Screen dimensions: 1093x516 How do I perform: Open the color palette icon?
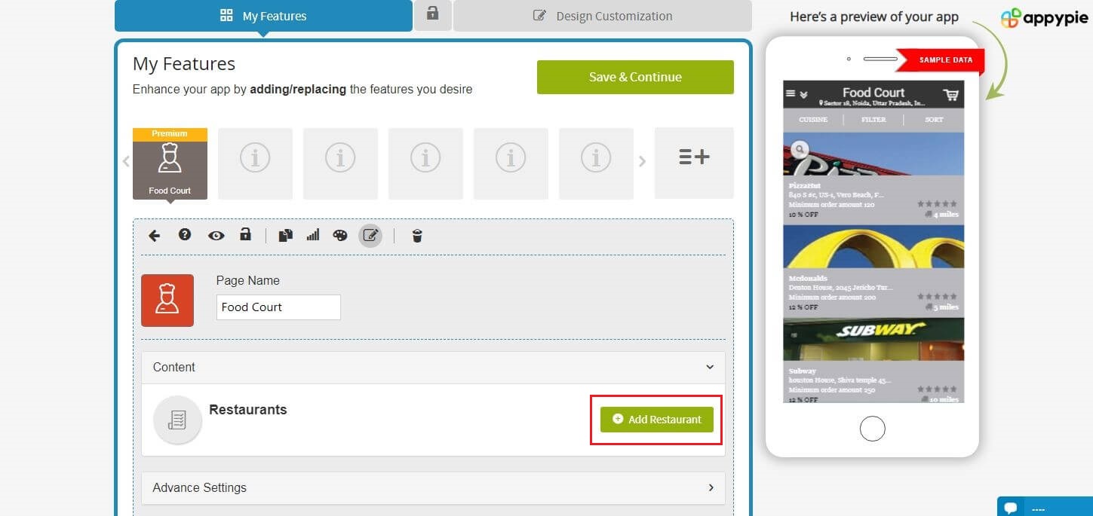click(340, 236)
